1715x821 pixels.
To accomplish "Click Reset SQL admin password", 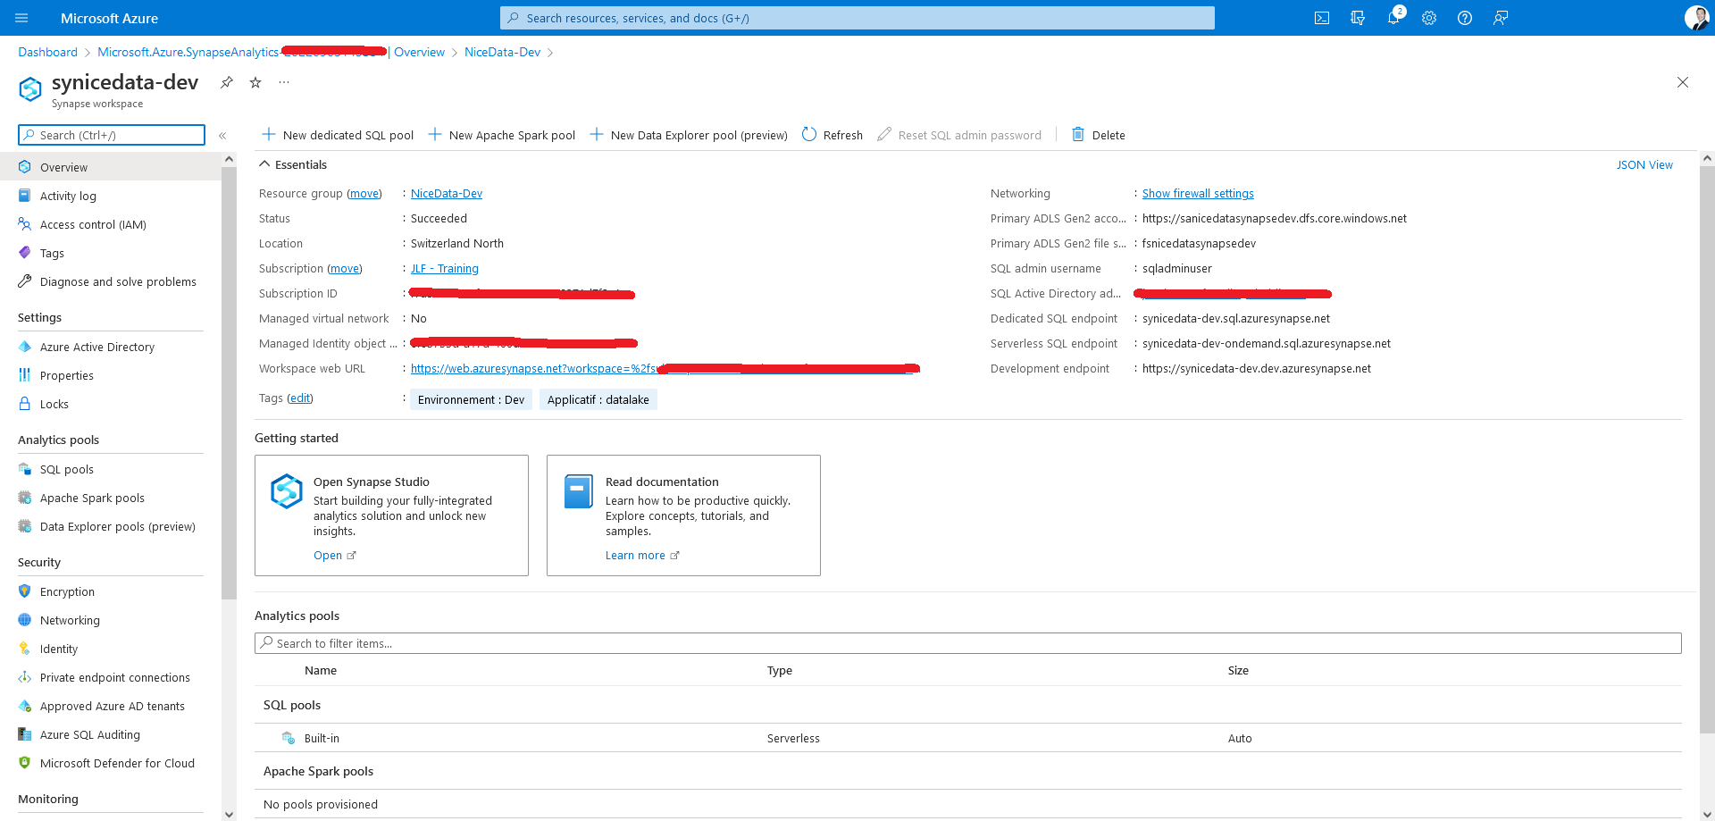I will point(960,135).
